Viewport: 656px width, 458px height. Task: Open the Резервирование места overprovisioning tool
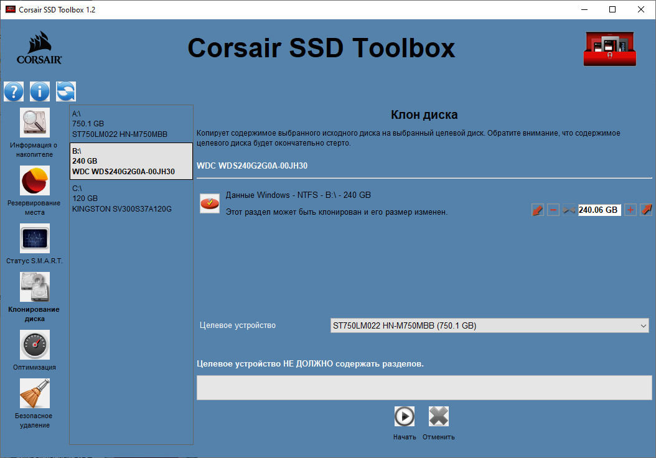(x=35, y=180)
